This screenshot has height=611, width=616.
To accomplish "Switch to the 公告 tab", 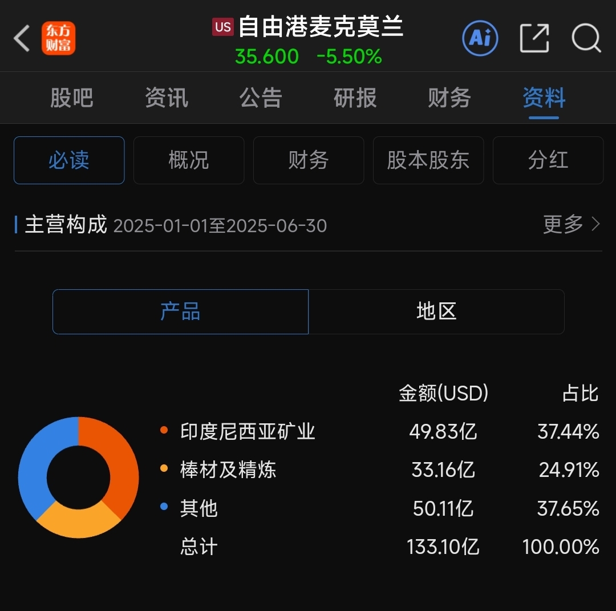I will 261,98.
